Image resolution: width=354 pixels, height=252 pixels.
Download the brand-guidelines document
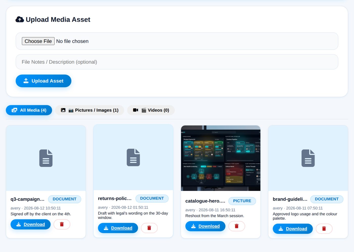click(293, 229)
